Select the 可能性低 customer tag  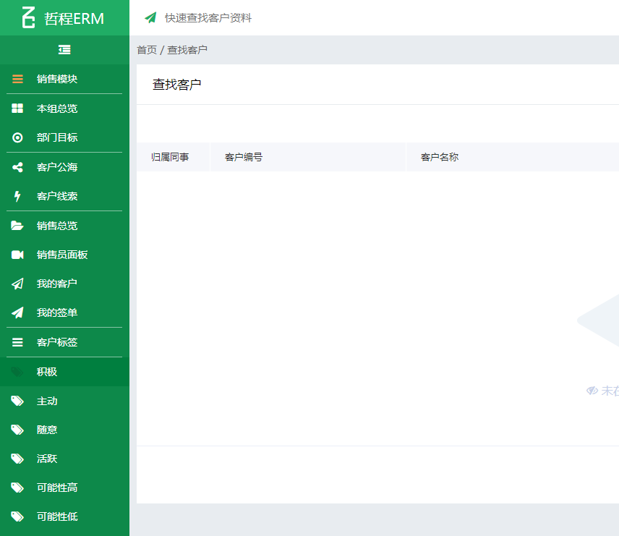[x=64, y=516]
